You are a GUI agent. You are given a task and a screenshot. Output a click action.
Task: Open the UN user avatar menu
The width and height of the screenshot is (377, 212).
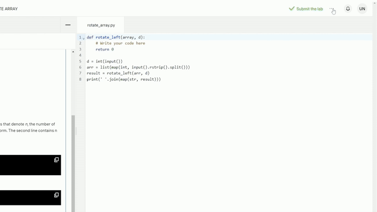[x=362, y=9]
